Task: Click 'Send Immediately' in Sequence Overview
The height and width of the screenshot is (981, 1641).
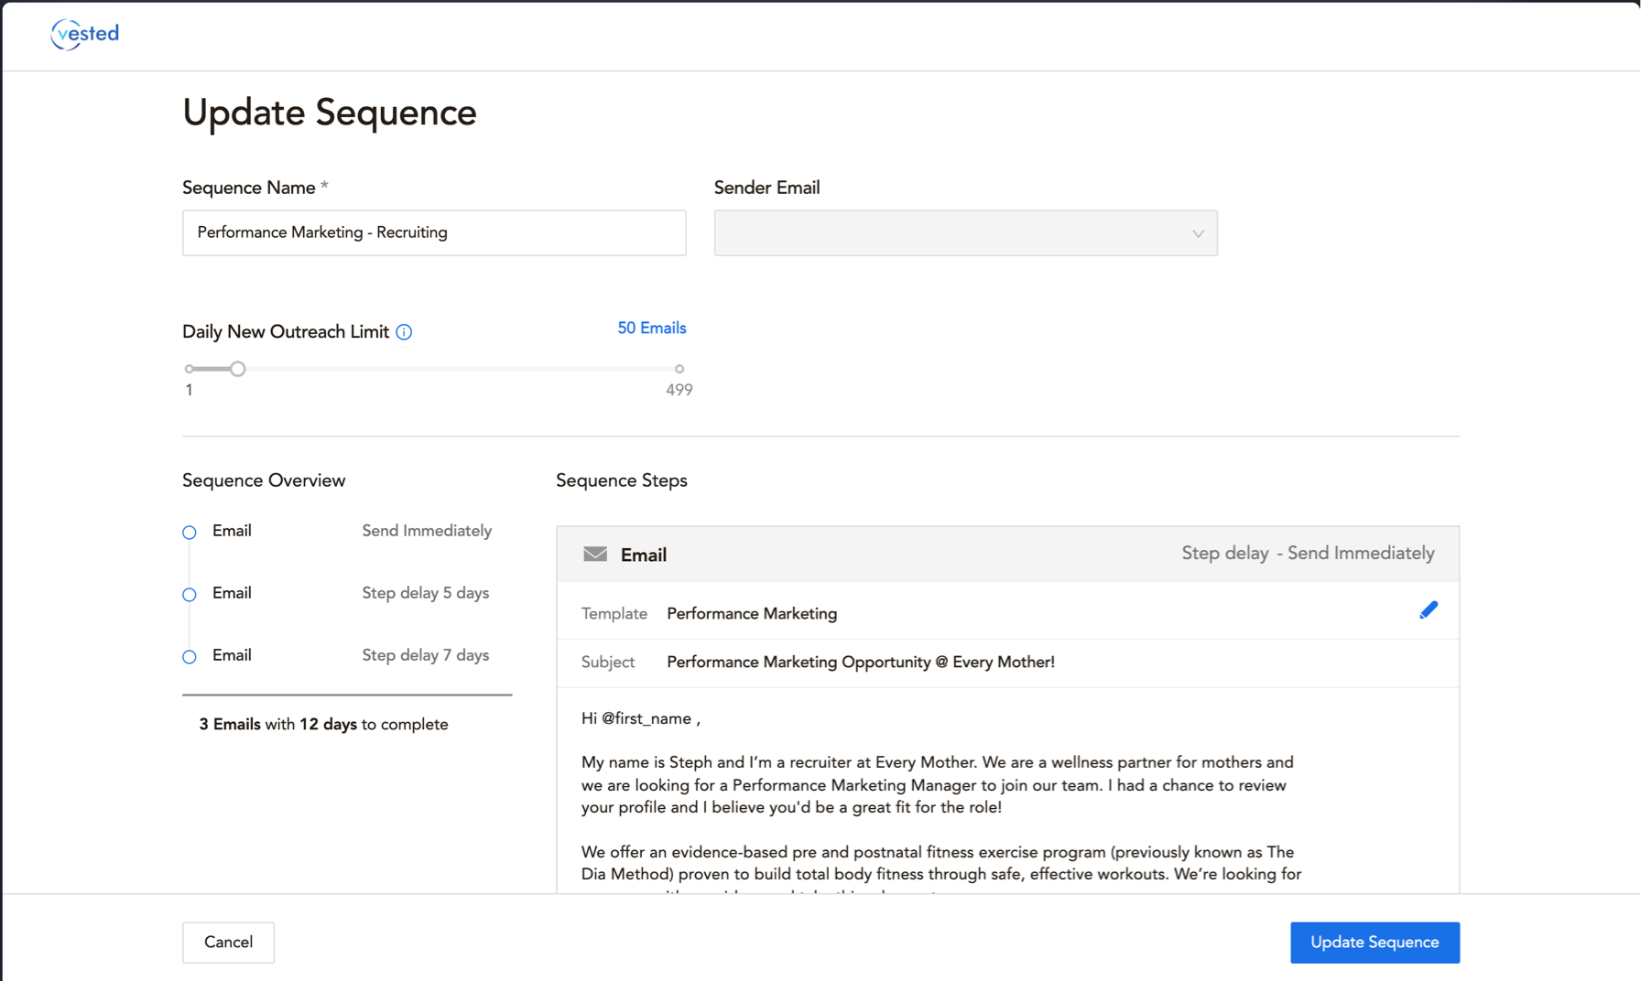Action: coord(427,531)
